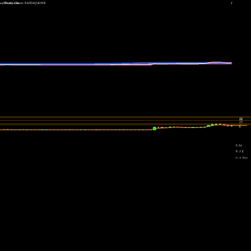Click the last green candle on the chart
251x251 pixels.
231,126
